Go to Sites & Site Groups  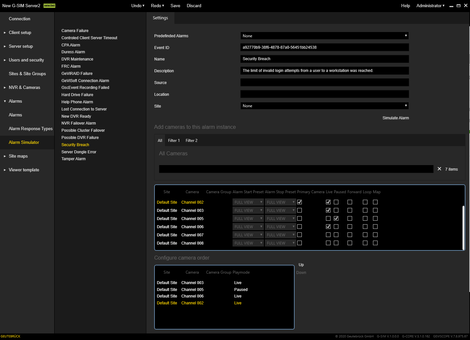click(x=27, y=74)
